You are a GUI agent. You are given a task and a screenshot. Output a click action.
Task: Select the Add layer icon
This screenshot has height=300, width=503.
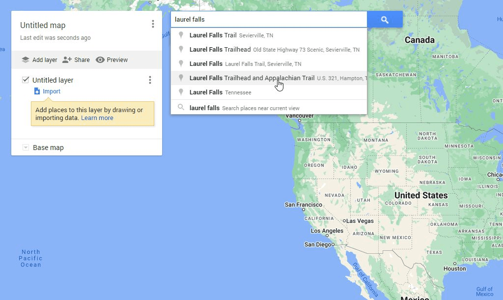(x=26, y=60)
